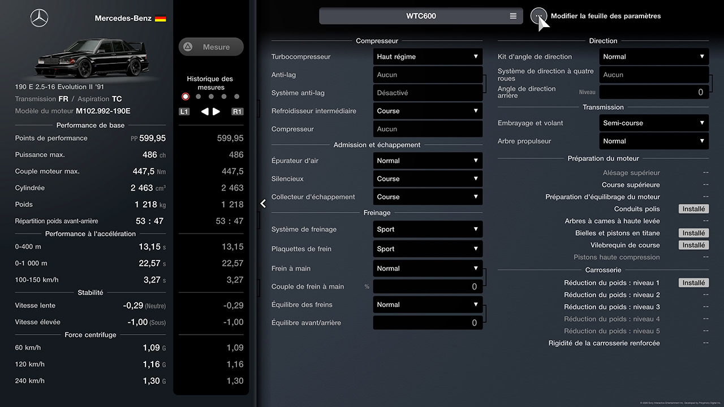
Task: Click the Système de direction à quatre roues field
Action: point(654,75)
